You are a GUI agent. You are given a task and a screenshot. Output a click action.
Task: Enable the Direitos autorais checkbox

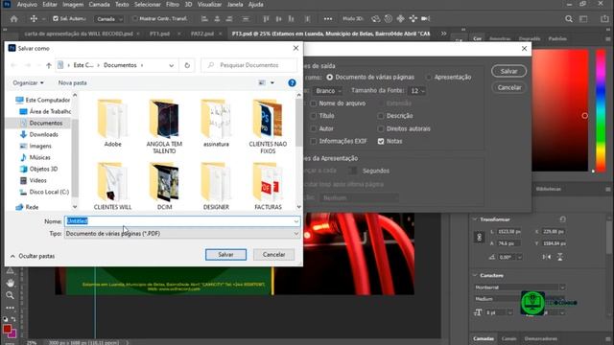point(381,128)
